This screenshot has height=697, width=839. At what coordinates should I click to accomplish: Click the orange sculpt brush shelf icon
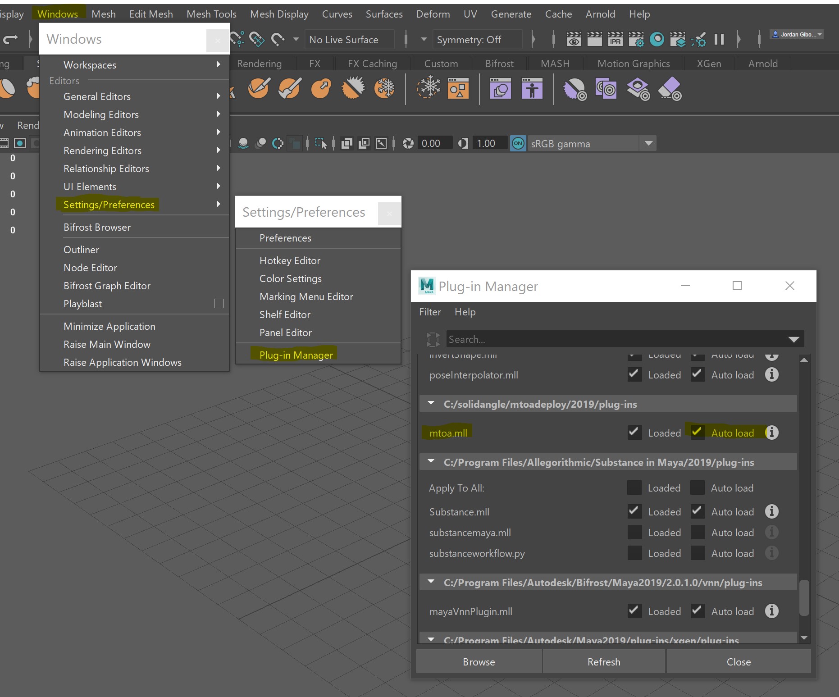click(x=290, y=88)
